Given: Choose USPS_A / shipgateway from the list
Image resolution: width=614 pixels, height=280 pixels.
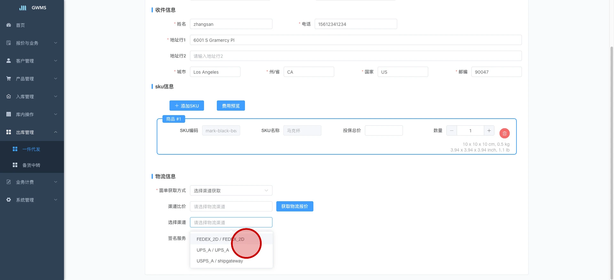Looking at the screenshot, I should tap(220, 261).
